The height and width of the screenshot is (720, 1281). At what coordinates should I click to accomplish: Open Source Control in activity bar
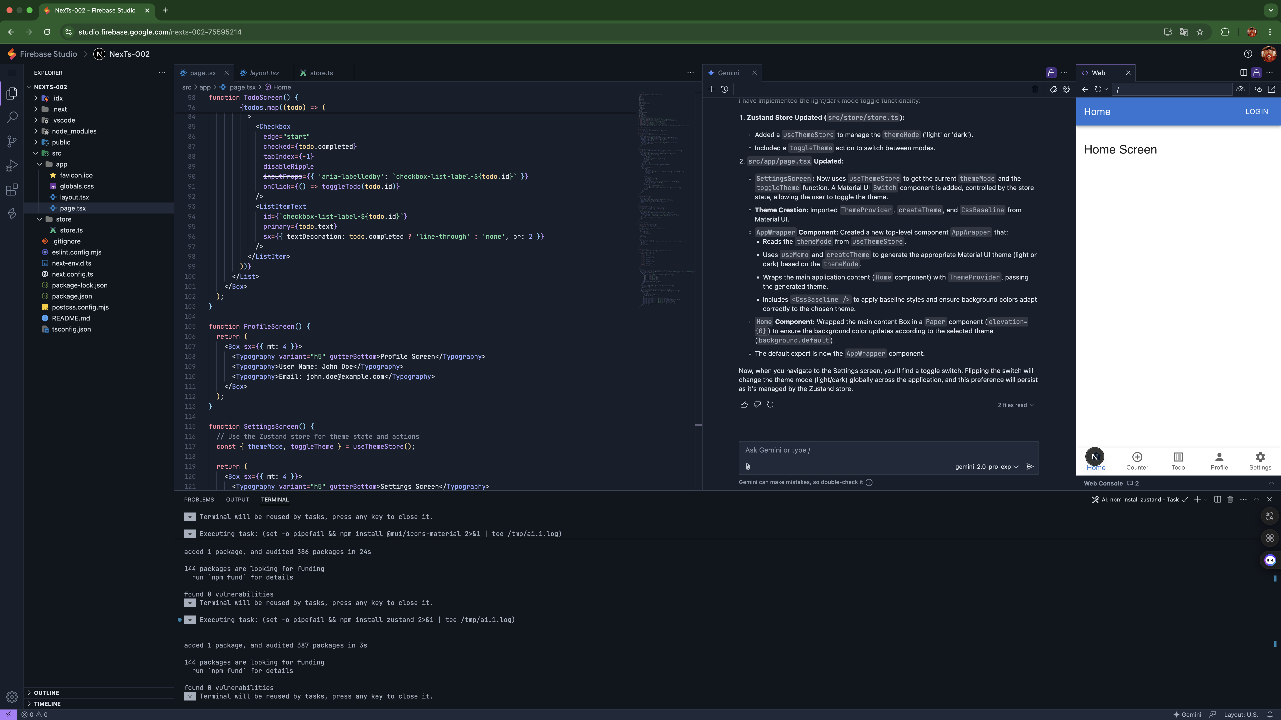(x=12, y=141)
